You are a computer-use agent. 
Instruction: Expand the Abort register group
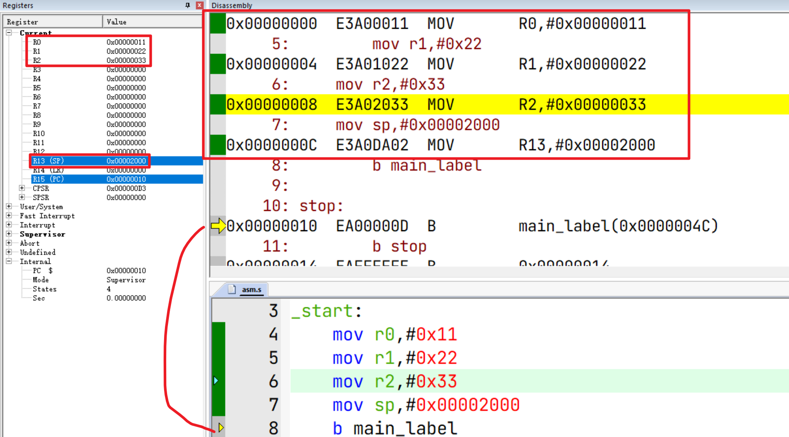[9, 243]
